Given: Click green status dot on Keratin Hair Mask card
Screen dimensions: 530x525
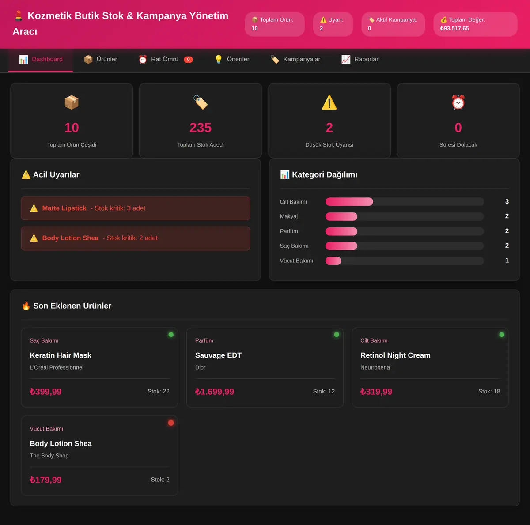Looking at the screenshot, I should pyautogui.click(x=171, y=335).
